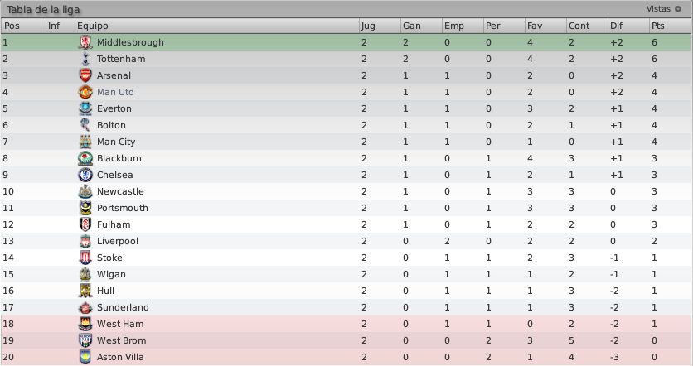Open the Everton team name
The width and height of the screenshot is (693, 366).
tap(114, 108)
